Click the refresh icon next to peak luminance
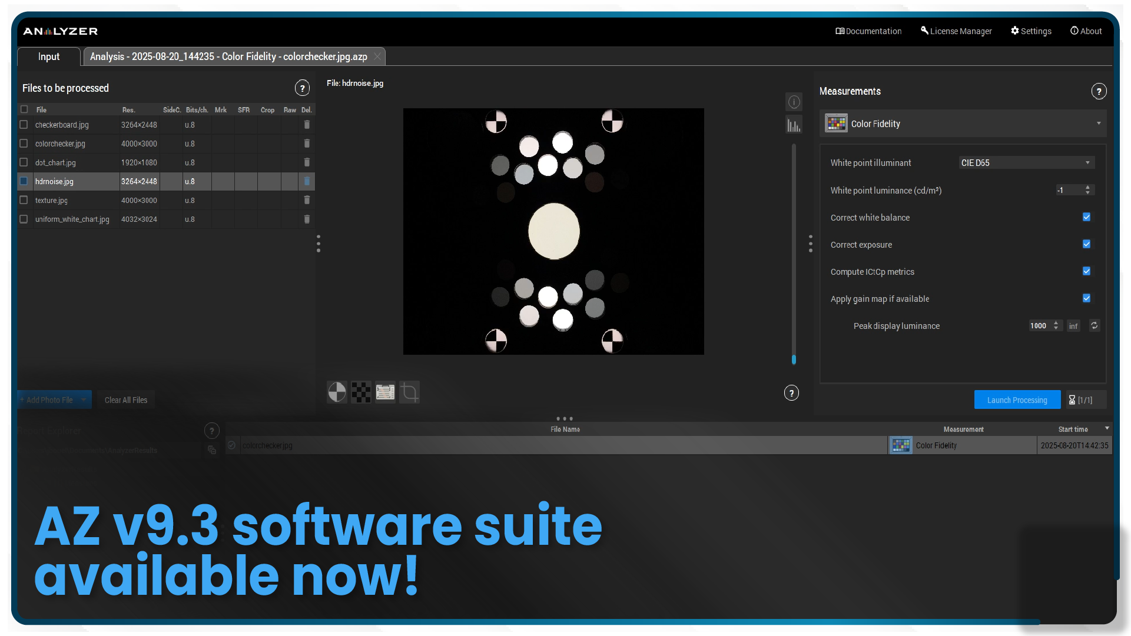This screenshot has height=636, width=1131. pyautogui.click(x=1094, y=326)
